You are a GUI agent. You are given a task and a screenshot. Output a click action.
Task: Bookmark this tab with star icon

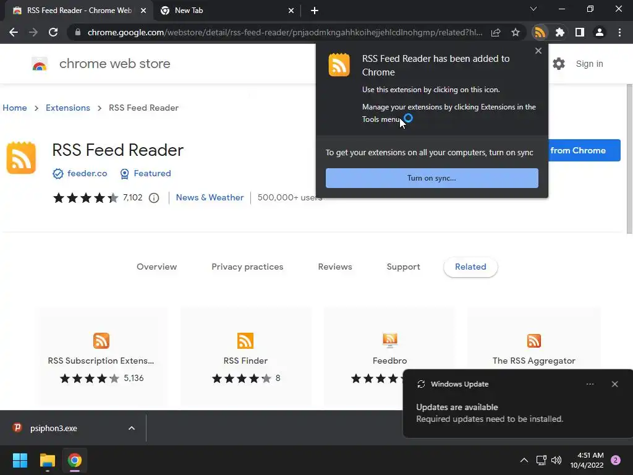coord(515,32)
